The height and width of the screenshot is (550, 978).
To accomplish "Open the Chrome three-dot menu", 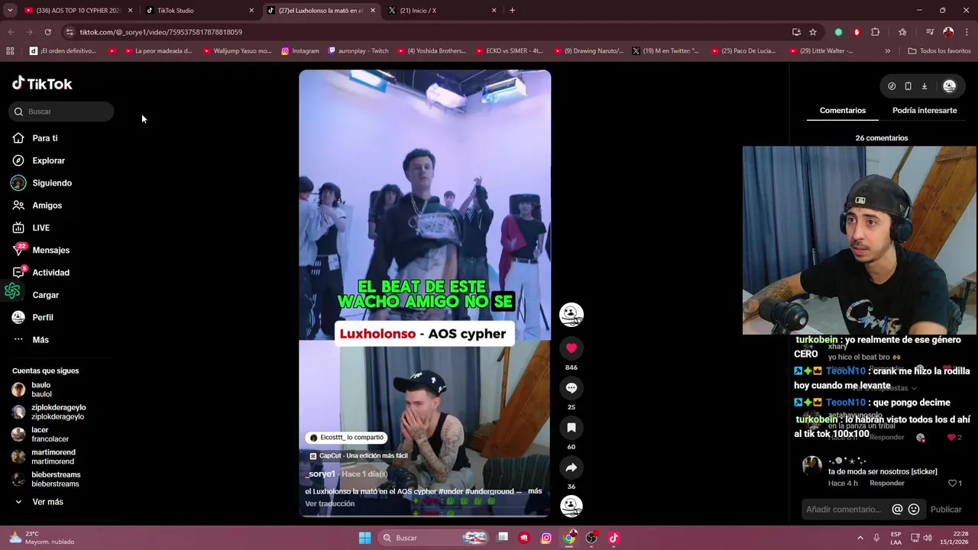I will (967, 32).
